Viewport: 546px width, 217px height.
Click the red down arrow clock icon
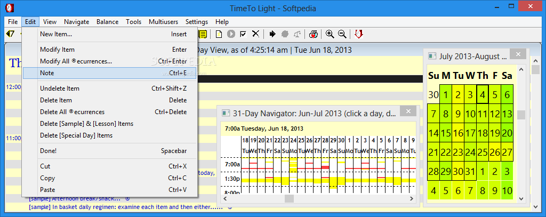(x=359, y=34)
